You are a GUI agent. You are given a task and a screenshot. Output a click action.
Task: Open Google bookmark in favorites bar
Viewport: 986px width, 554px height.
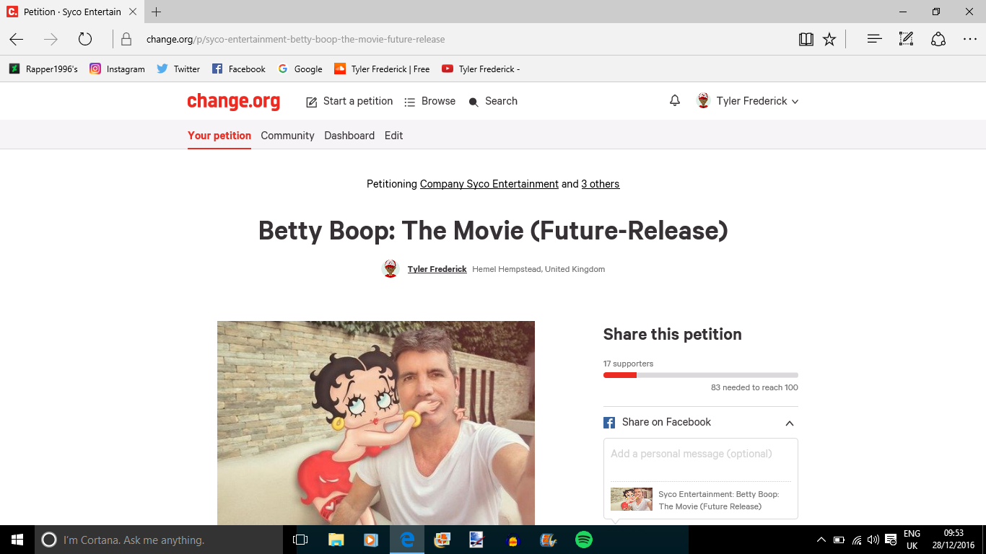coord(300,69)
